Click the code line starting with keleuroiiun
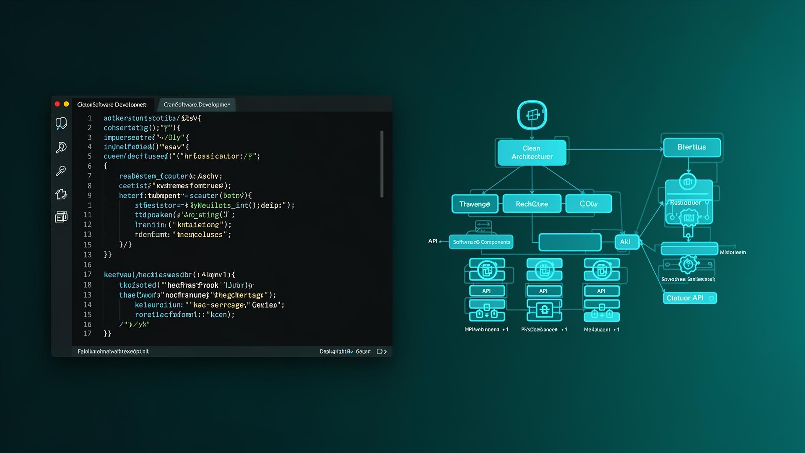Viewport: 805px width, 453px height. pos(210,305)
